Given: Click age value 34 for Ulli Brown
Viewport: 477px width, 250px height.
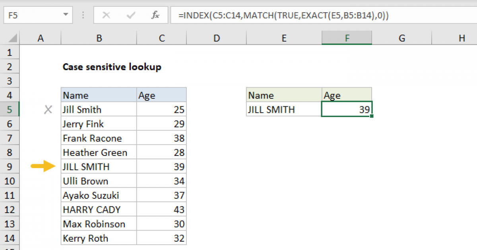Looking at the screenshot, I should point(161,181).
